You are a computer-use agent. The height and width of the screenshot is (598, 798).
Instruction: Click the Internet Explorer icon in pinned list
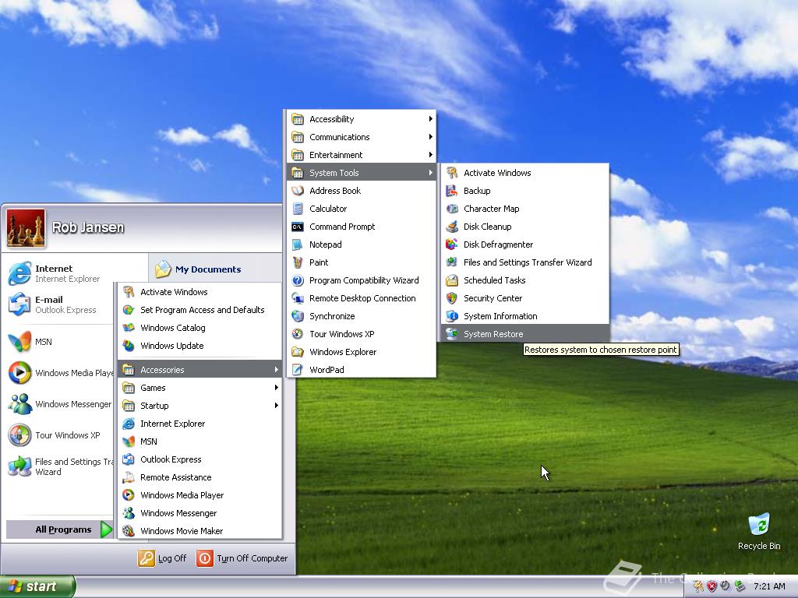tap(19, 273)
